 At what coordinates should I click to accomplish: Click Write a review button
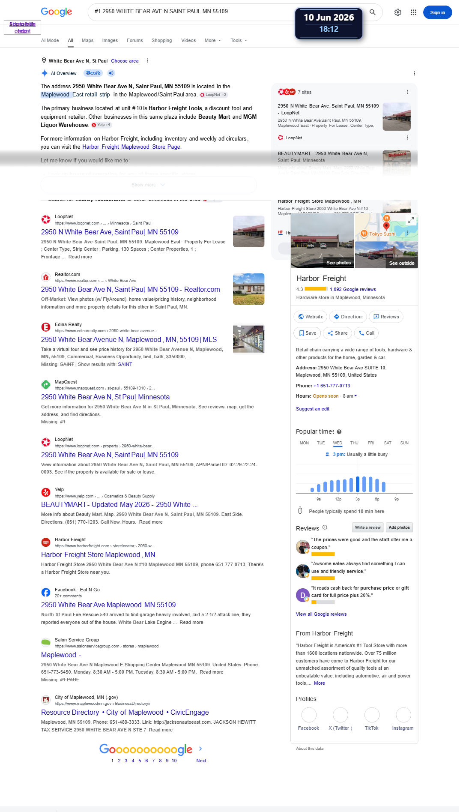[367, 527]
